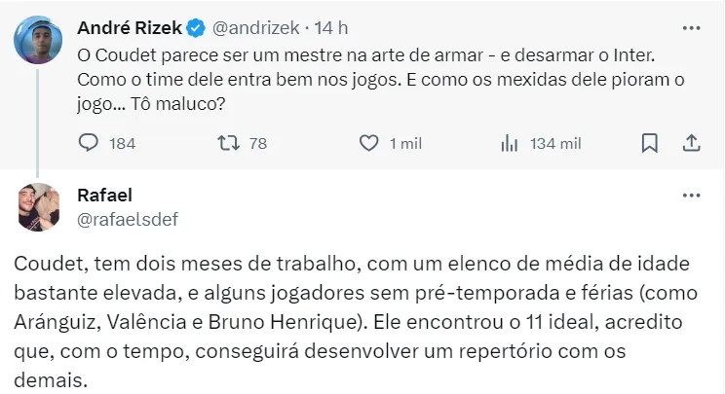Click the blue verified badge next to André Rizek
The image size is (725, 394).
[196, 28]
